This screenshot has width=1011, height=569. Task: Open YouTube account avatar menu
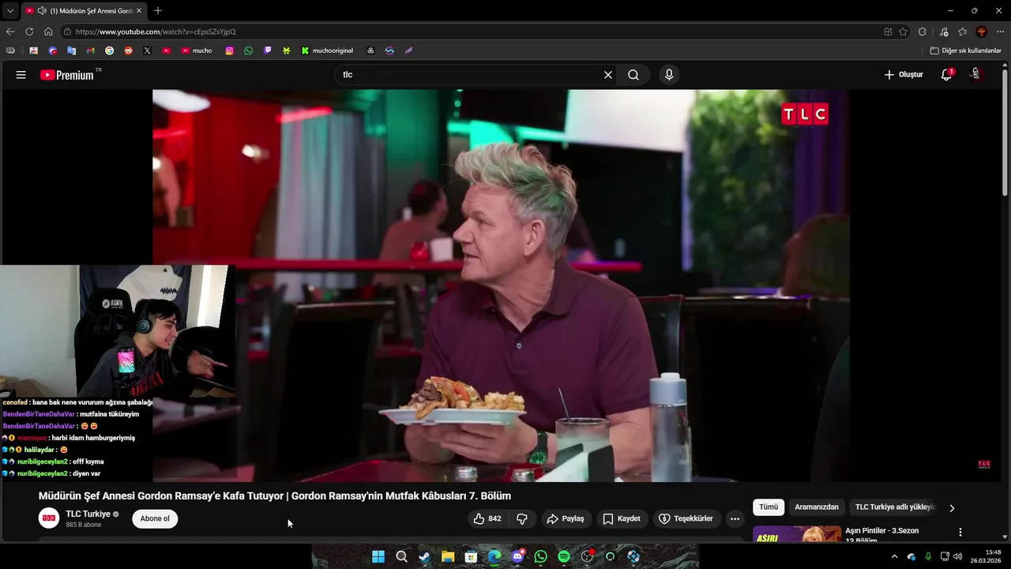(976, 74)
